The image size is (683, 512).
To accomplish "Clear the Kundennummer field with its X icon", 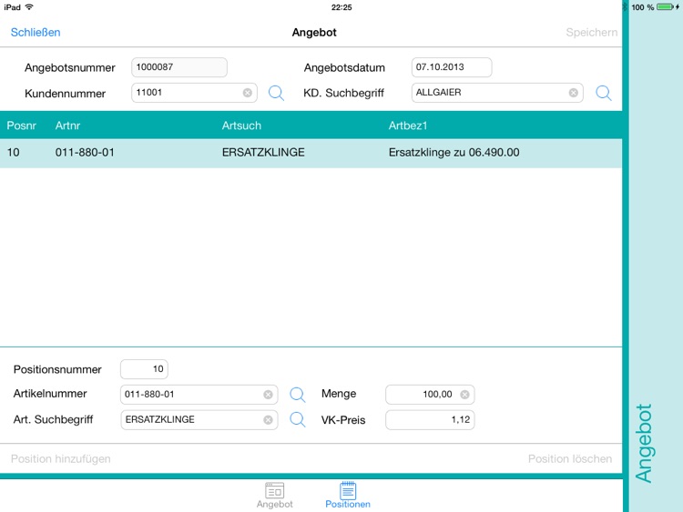I will coord(248,93).
